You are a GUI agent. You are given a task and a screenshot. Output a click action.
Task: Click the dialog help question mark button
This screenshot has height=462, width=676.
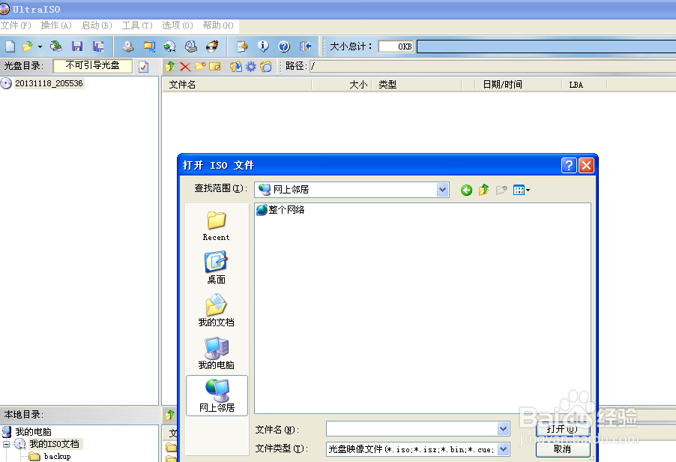pyautogui.click(x=569, y=165)
